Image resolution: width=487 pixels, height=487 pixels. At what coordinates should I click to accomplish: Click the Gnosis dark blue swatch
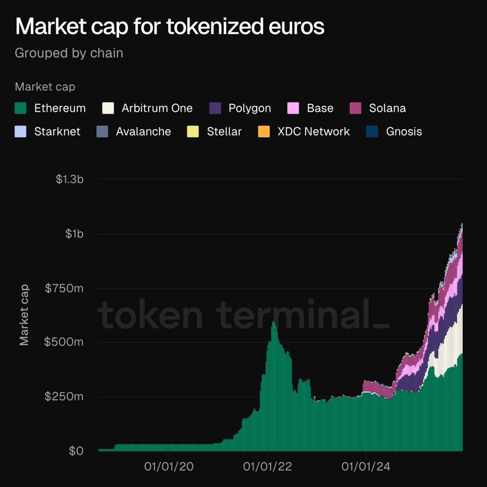pyautogui.click(x=372, y=132)
